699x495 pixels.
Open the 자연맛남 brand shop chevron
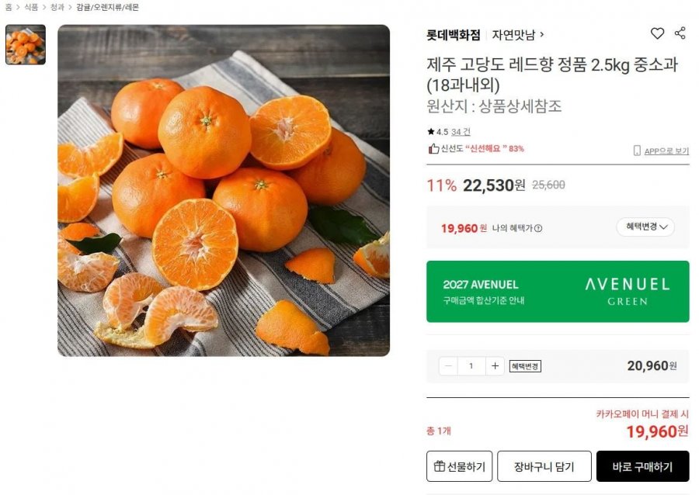pyautogui.click(x=542, y=34)
